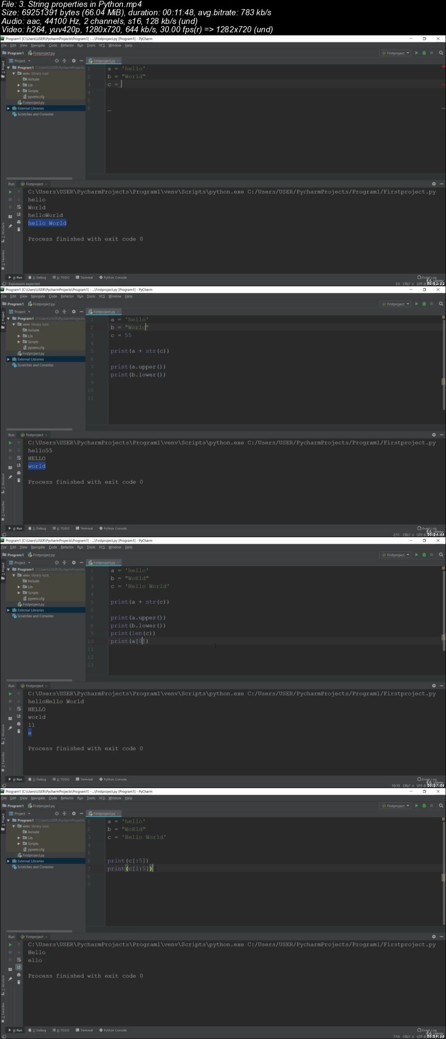This screenshot has height=1039, width=446.
Task: Open the VCS menu in the 00:04:44 frame
Action: tap(102, 296)
